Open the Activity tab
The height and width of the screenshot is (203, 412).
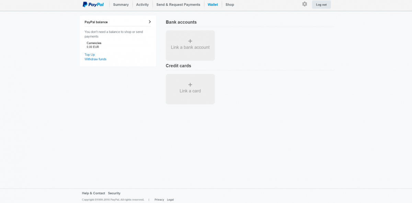point(142,5)
